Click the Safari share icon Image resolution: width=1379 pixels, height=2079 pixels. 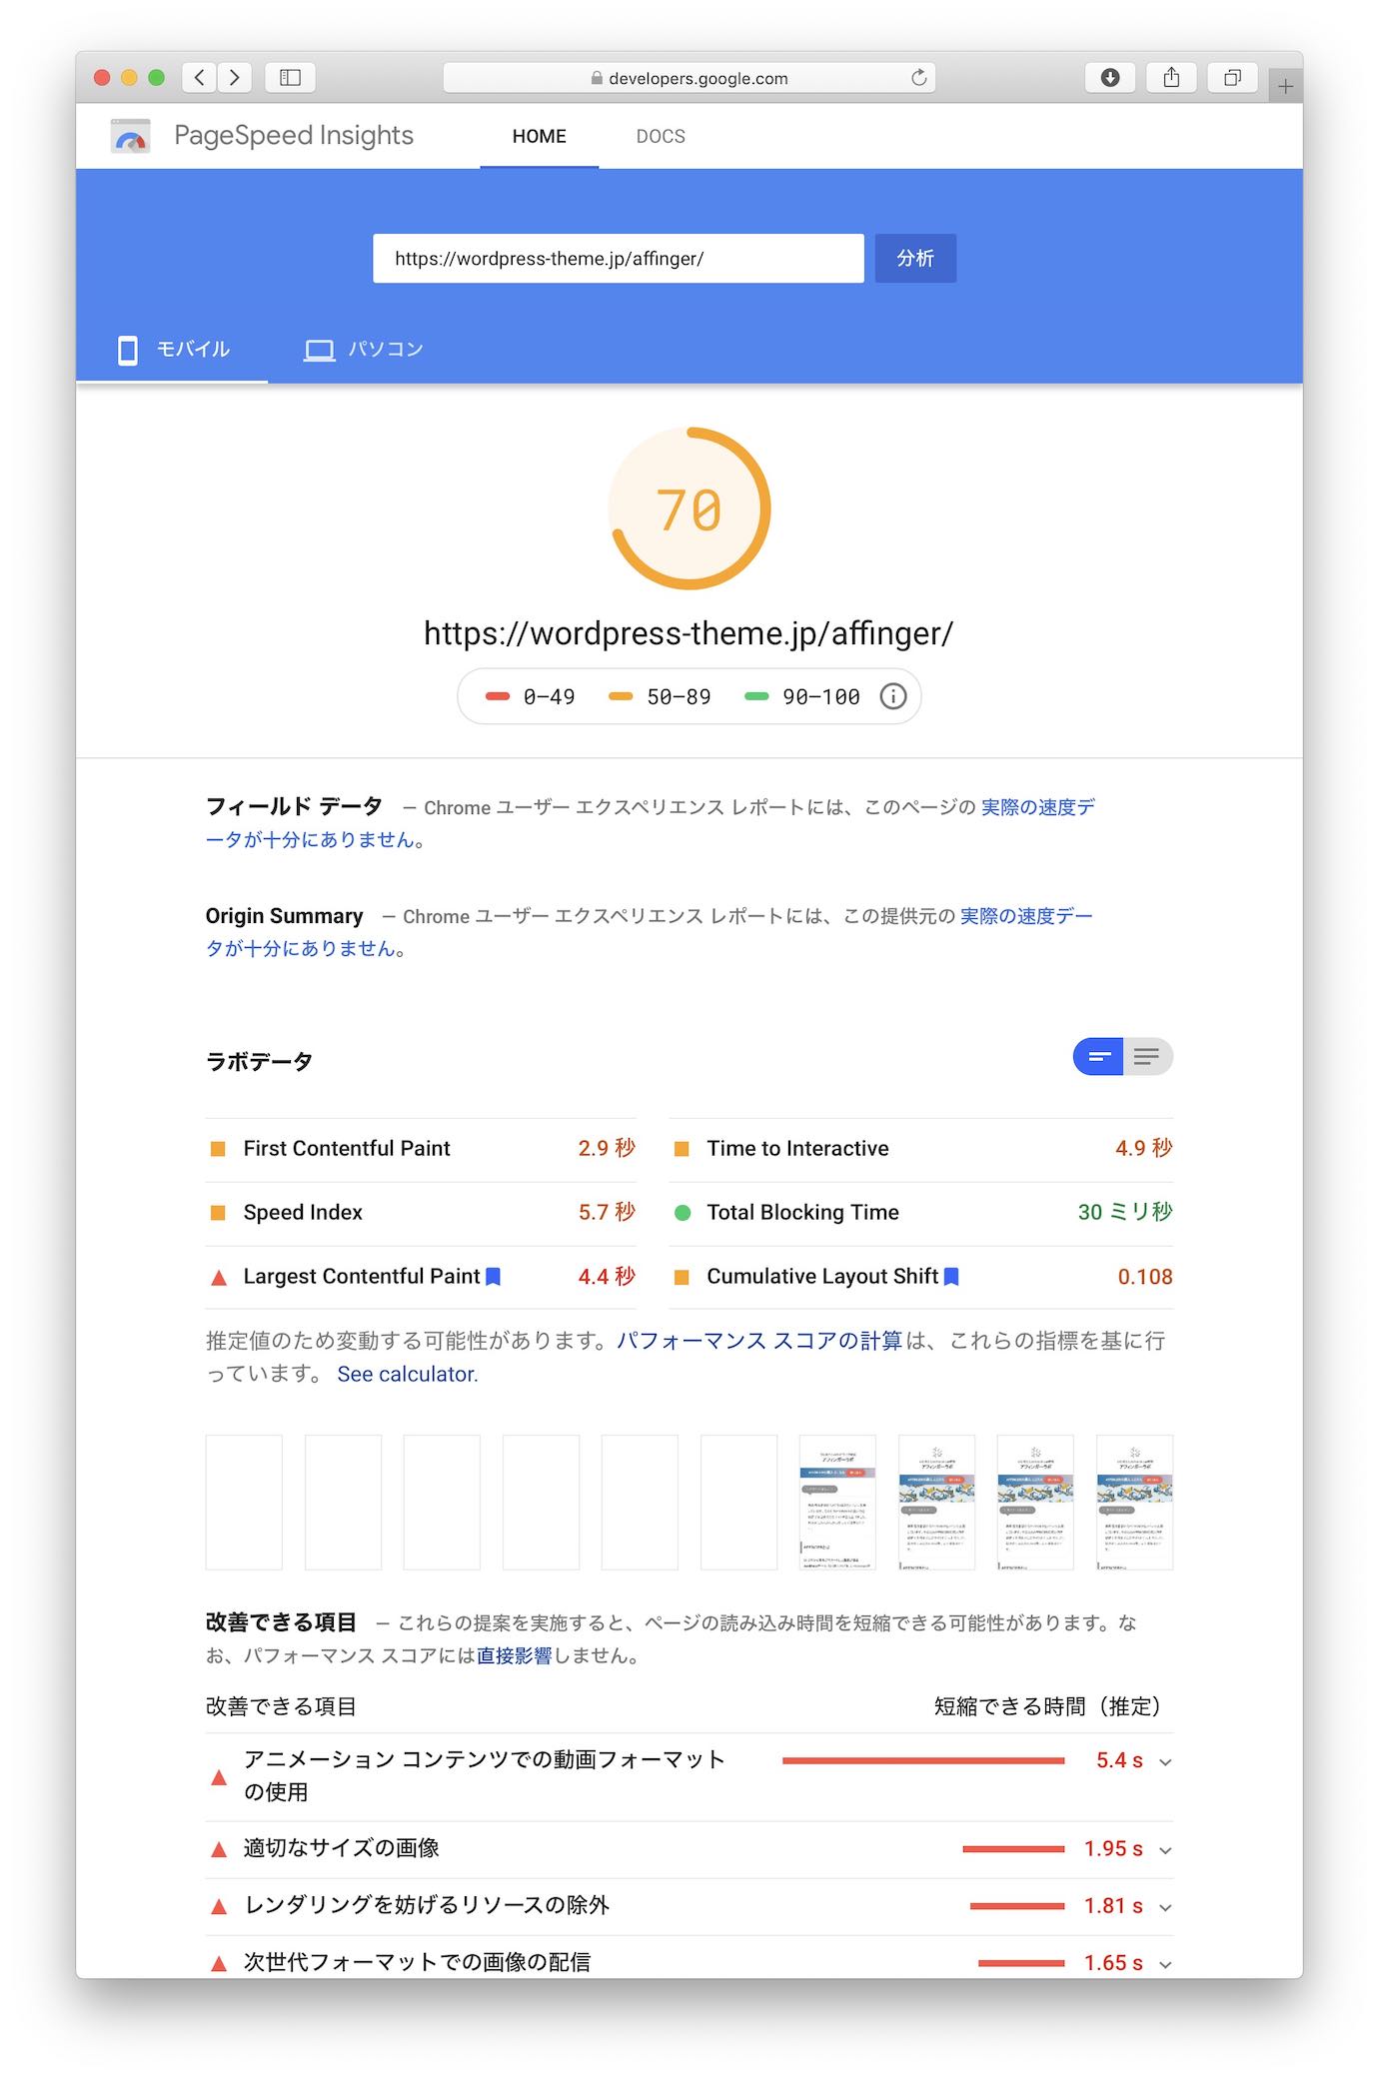(1171, 78)
